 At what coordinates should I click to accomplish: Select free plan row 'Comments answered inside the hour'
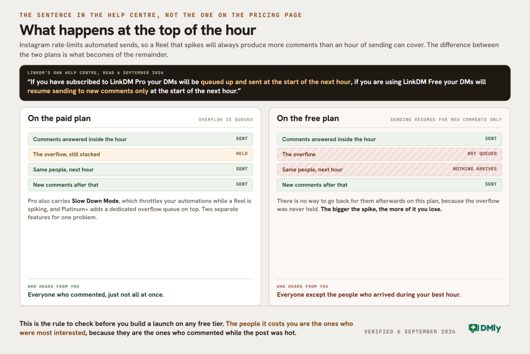389,139
